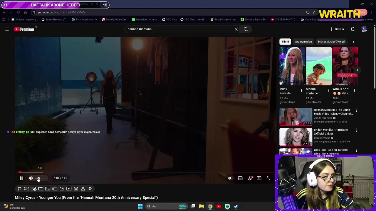The width and height of the screenshot is (376, 211).
Task: Open Windows Start menu
Action: pos(140,206)
